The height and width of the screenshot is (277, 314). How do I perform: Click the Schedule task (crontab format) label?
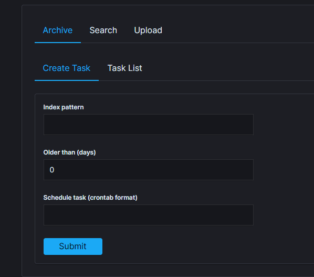(x=90, y=198)
